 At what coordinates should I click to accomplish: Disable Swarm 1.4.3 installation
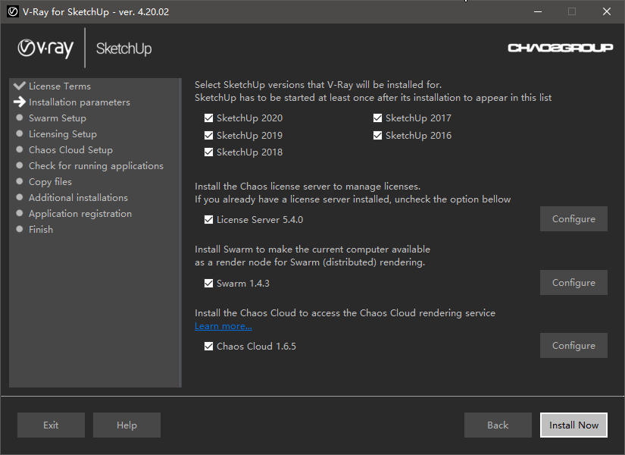[208, 284]
